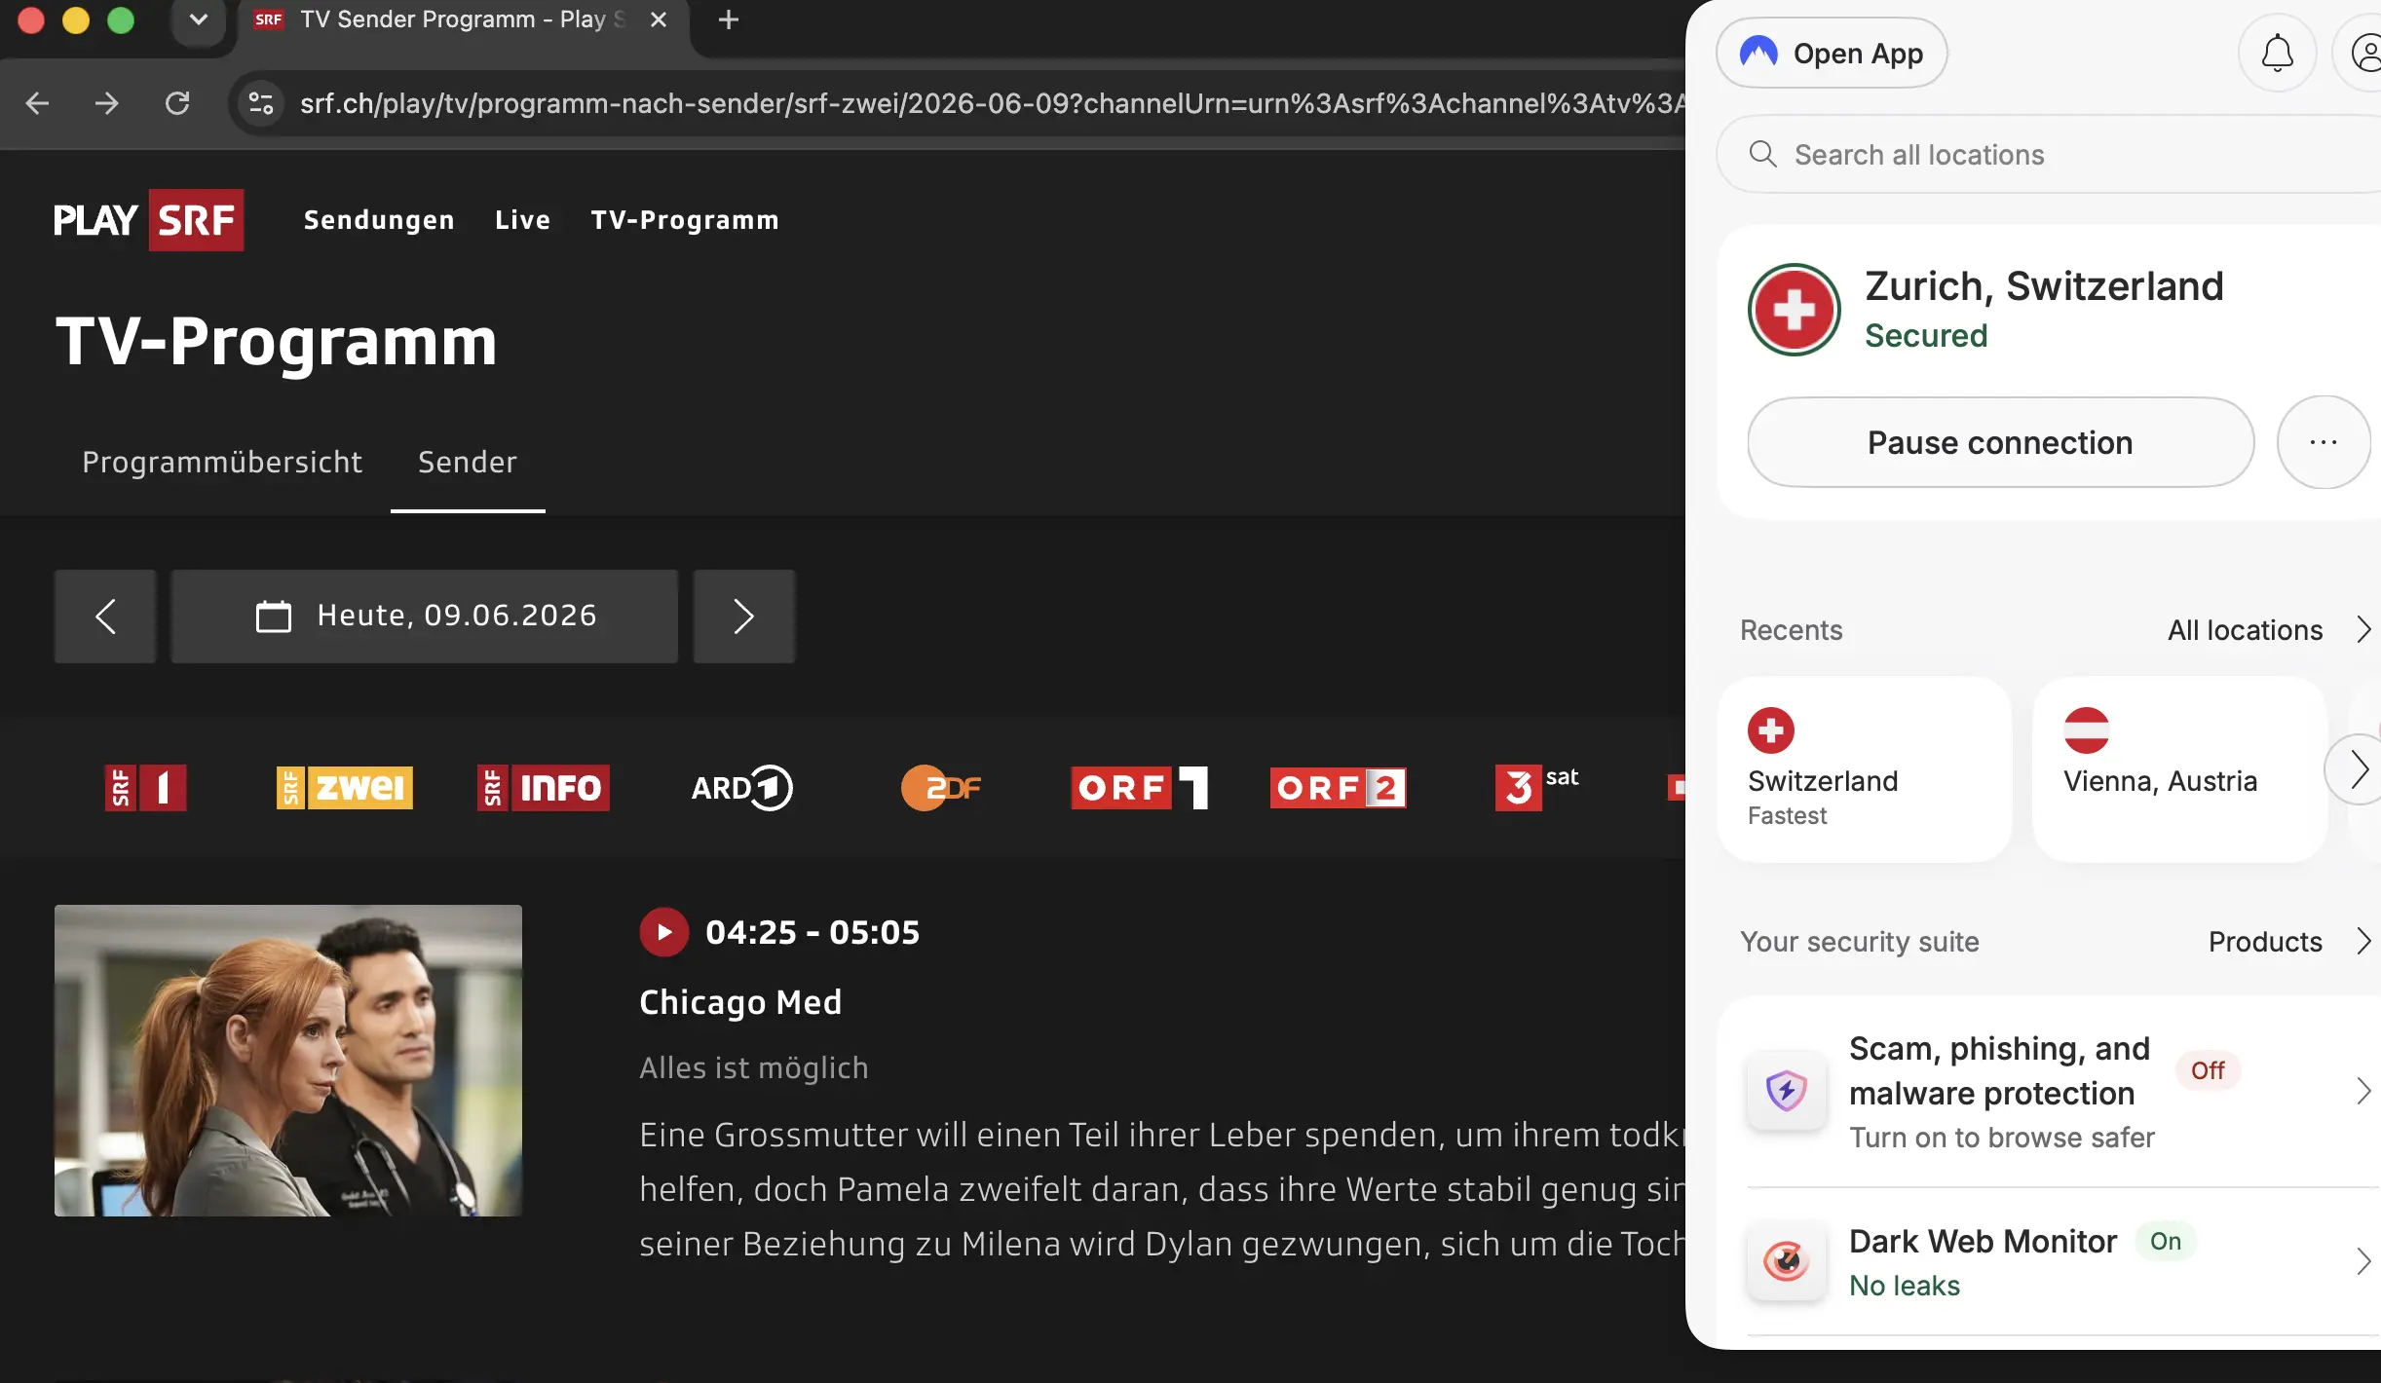Click the Switzerland flag connection icon
The image size is (2381, 1383).
tap(1794, 310)
